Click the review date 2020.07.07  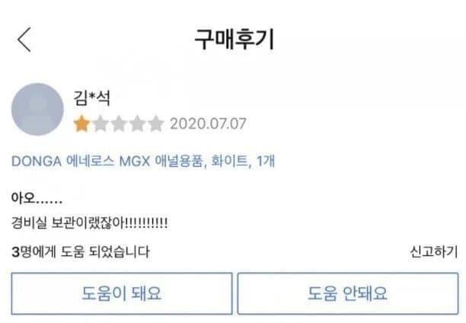tap(208, 123)
